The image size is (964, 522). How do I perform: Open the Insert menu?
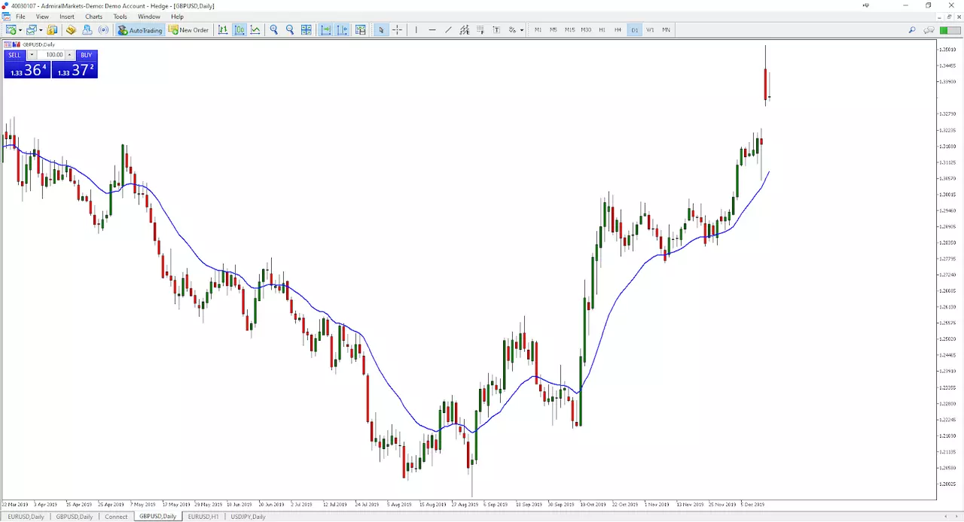[x=67, y=17]
